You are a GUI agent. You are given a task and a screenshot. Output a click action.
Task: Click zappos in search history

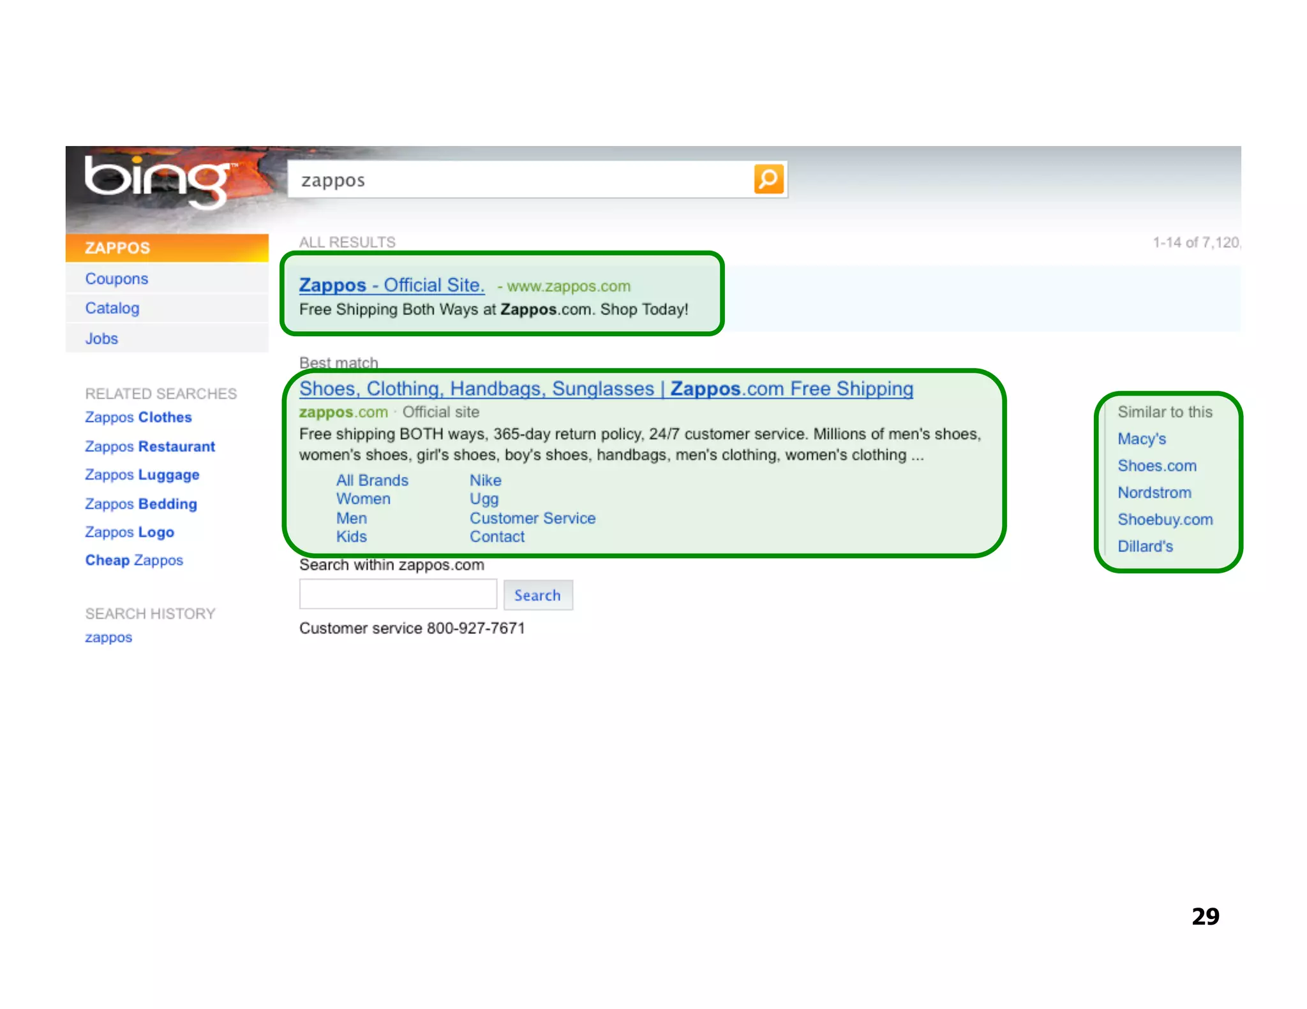[x=108, y=637]
